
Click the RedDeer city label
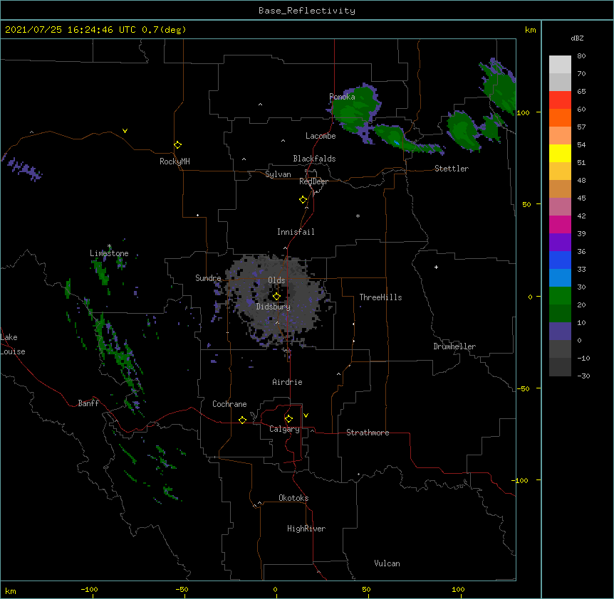pos(313,181)
